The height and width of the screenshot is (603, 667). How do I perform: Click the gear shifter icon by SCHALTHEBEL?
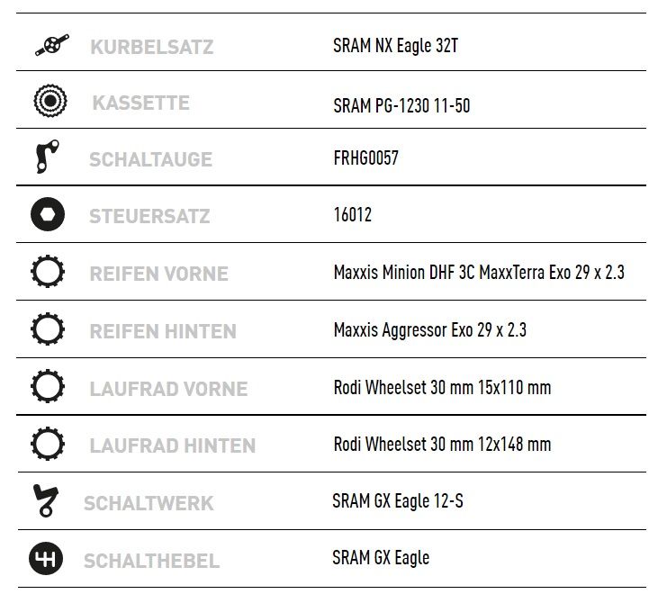coord(46,559)
